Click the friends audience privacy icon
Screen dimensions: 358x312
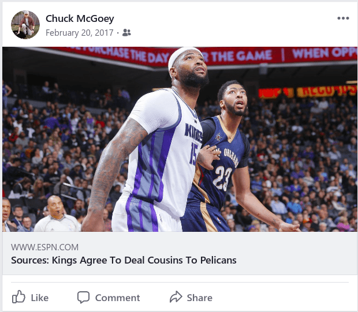pyautogui.click(x=126, y=33)
